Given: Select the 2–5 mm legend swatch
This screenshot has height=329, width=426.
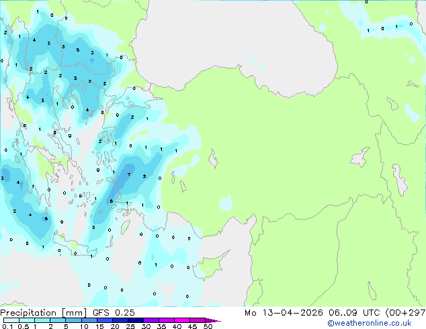Looking at the screenshot, I should coord(58,320).
